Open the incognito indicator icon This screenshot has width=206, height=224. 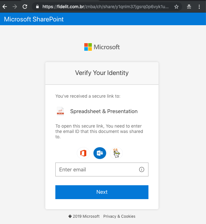pyautogui.click(x=189, y=7)
